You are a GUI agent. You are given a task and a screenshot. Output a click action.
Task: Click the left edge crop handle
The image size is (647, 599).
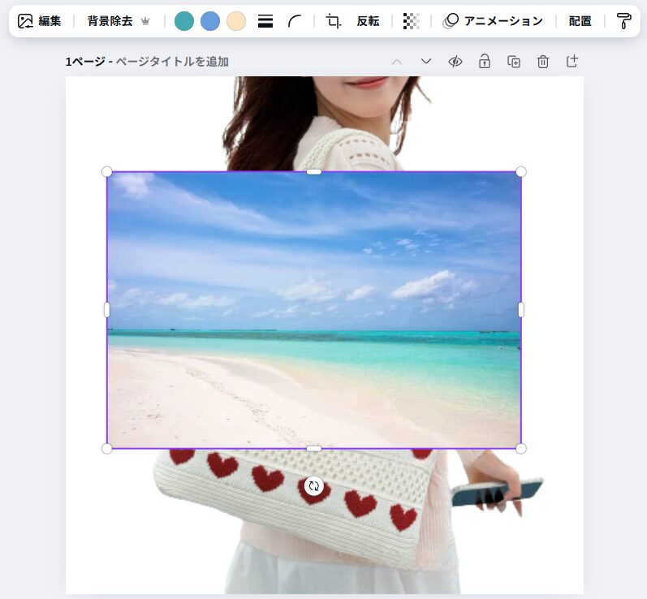[x=107, y=310]
